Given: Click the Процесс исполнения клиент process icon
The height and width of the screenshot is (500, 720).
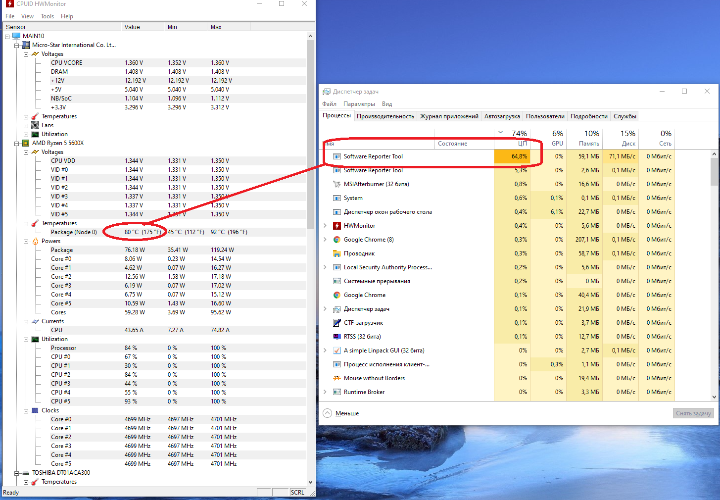Looking at the screenshot, I should 337,364.
